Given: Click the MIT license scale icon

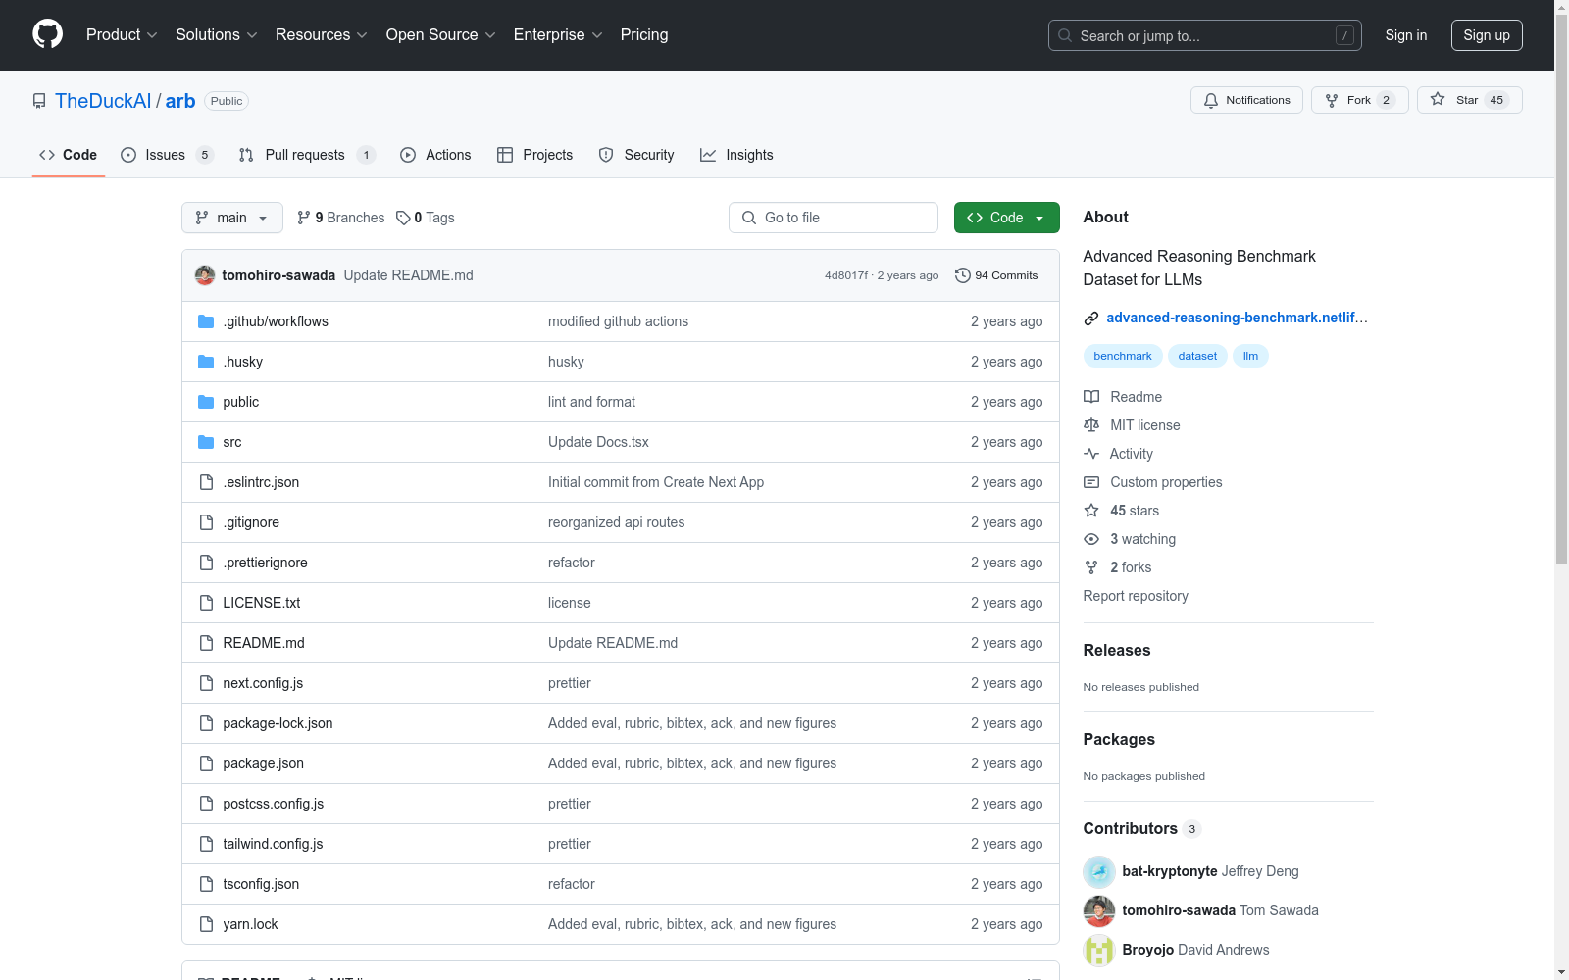Looking at the screenshot, I should click(x=1091, y=425).
